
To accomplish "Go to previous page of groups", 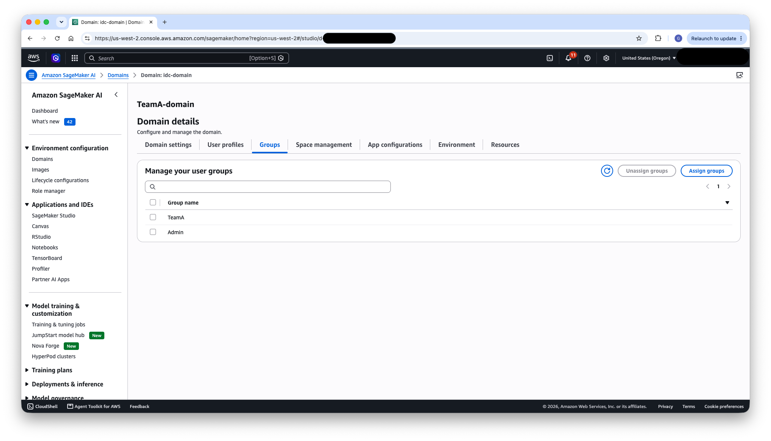I will coord(708,186).
